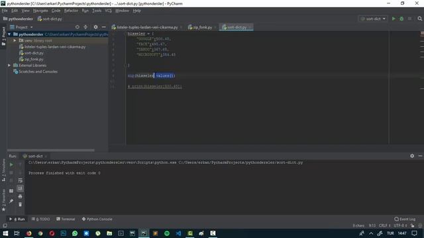Click pythondersler breadcrumb in navigation bar
Viewport: 424px width, 238px height.
(x=18, y=19)
